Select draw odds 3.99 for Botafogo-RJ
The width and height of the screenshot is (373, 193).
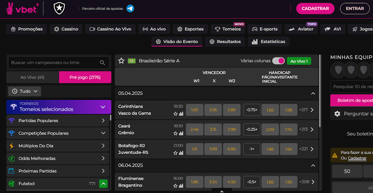213,149
